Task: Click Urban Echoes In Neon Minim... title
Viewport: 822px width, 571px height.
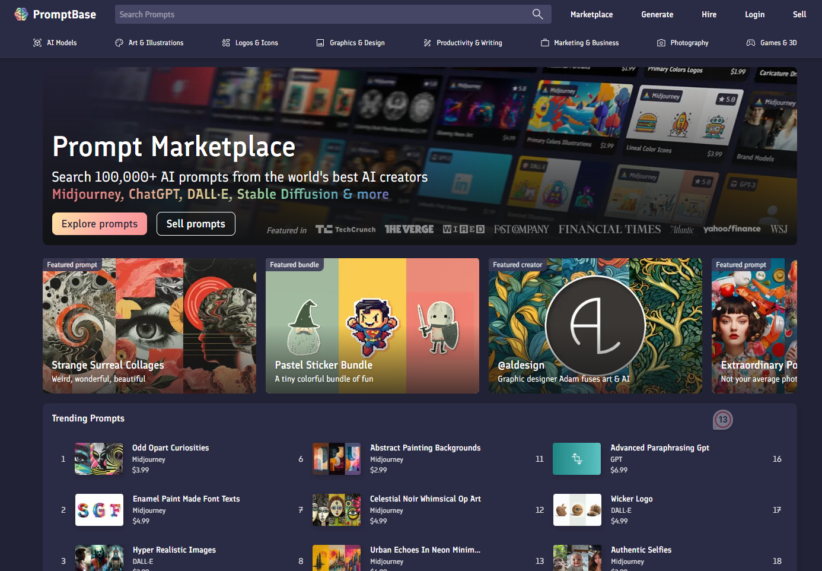Action: [425, 550]
